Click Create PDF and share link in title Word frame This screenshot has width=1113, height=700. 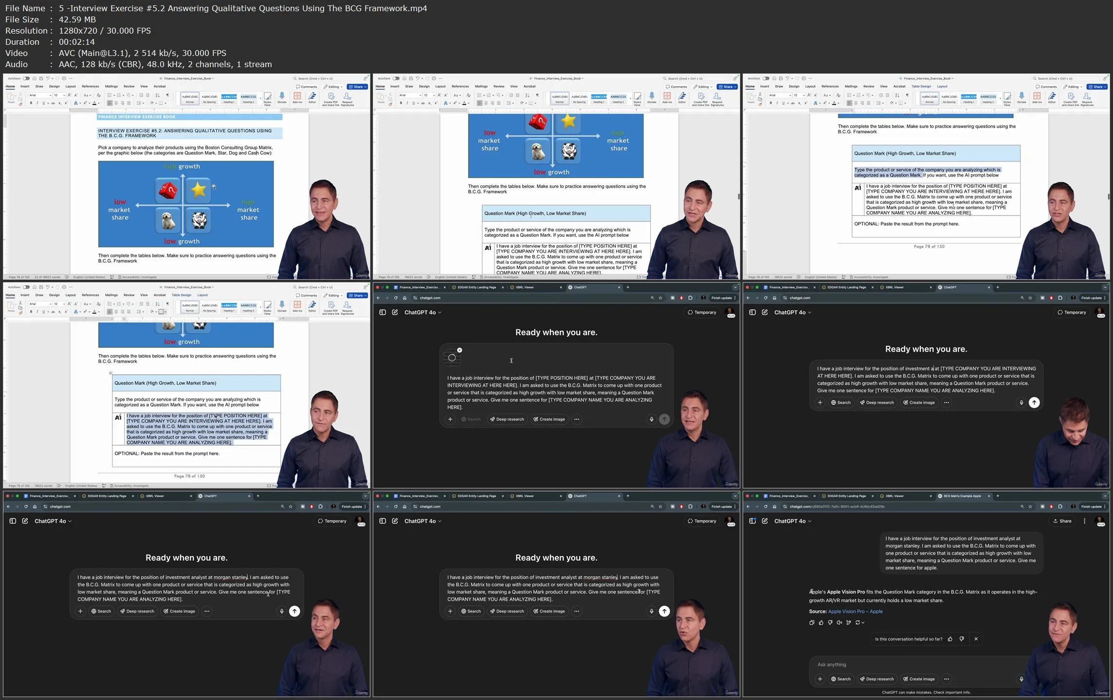pos(330,99)
